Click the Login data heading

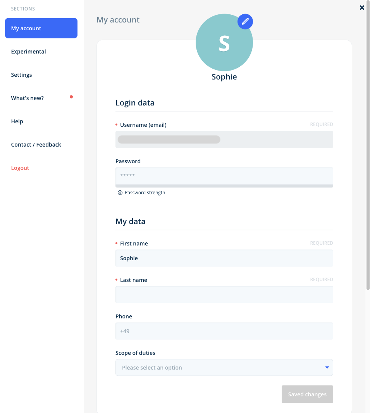click(x=135, y=103)
